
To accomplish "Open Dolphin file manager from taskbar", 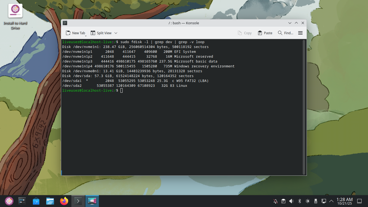I will (x=50, y=201).
